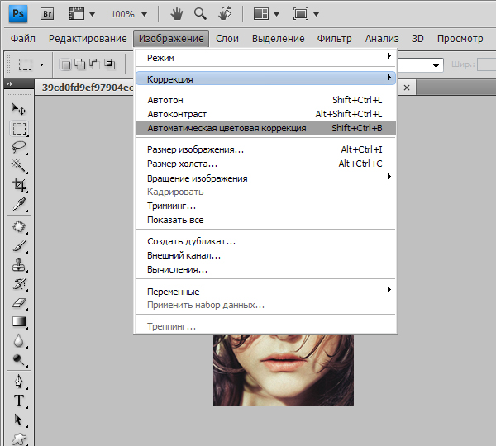Open the Файл menu
The image size is (496, 446).
23,39
